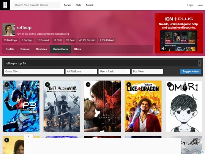
Task: Open the Death Stranding 2 cover
Action: coord(102,106)
